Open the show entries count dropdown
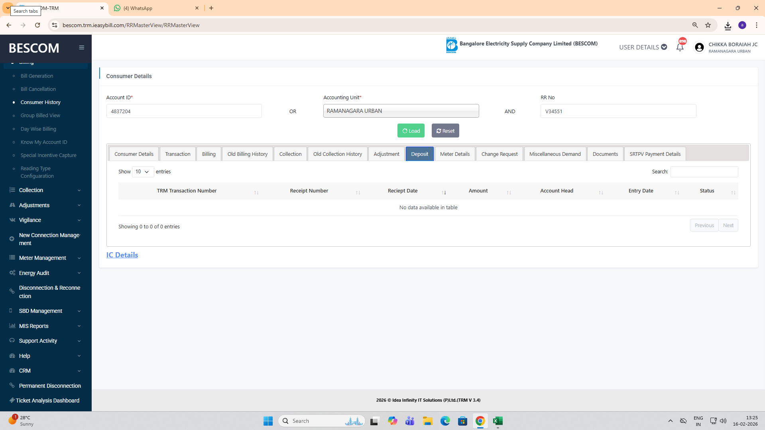 pos(142,172)
